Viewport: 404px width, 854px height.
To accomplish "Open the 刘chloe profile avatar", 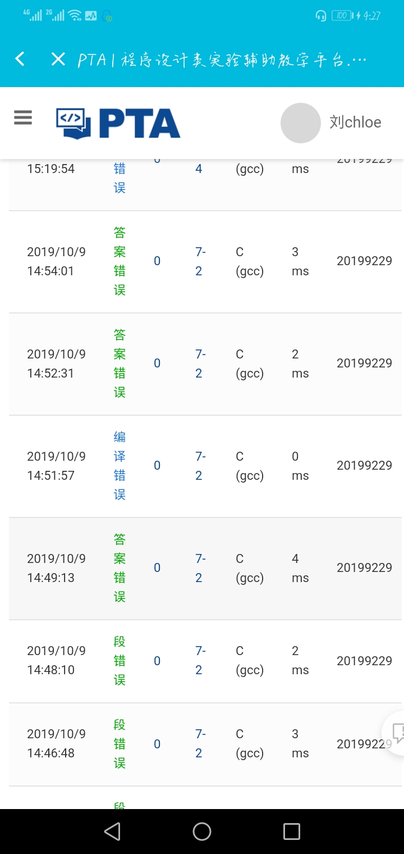I will 300,122.
